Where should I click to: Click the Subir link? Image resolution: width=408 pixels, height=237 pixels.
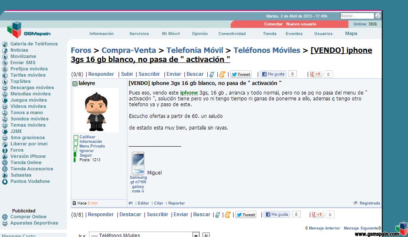[127, 74]
